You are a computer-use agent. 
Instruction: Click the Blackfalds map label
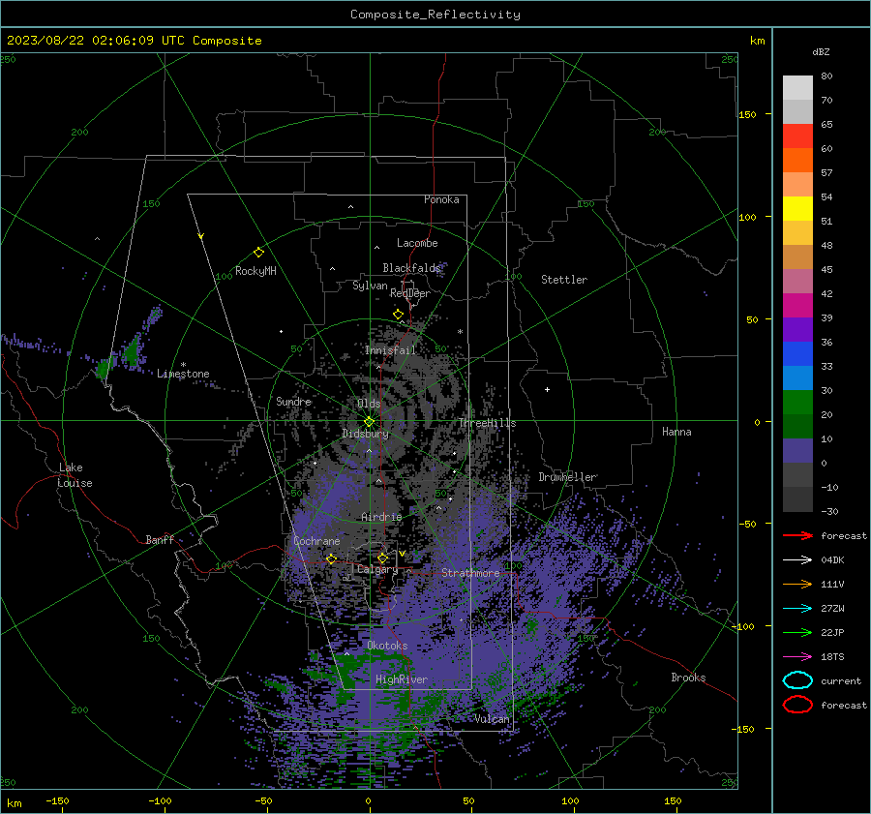click(x=411, y=268)
